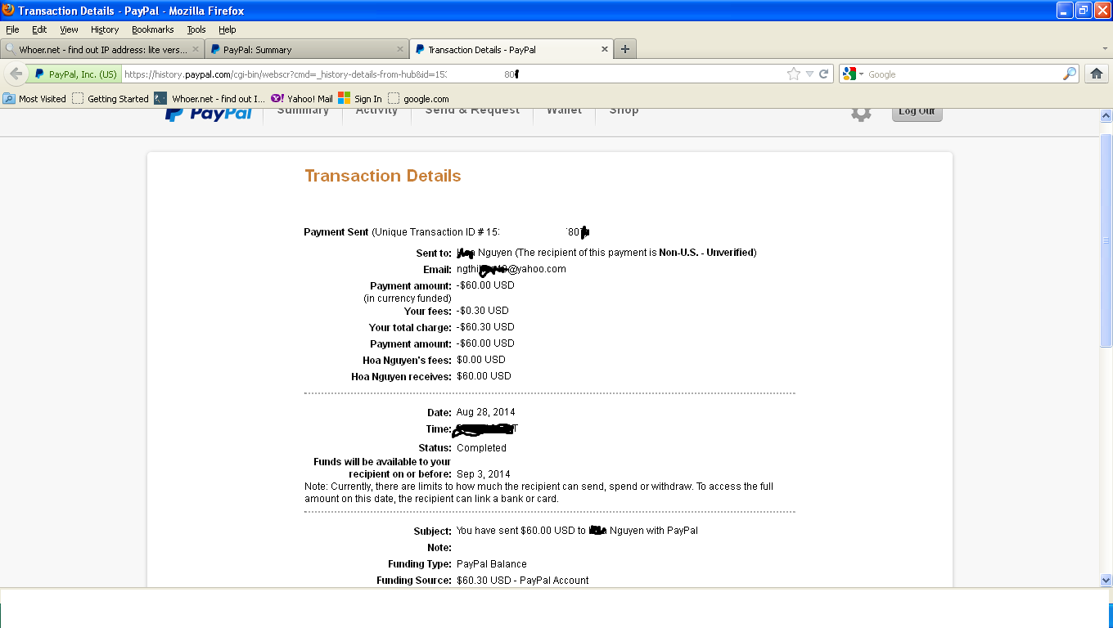Open the History menu

click(105, 29)
